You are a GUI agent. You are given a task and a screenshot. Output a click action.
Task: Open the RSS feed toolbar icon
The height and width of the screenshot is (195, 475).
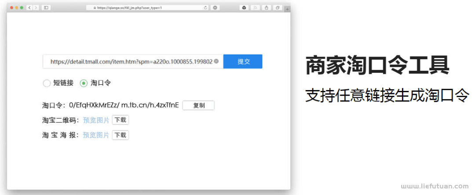click(255, 8)
